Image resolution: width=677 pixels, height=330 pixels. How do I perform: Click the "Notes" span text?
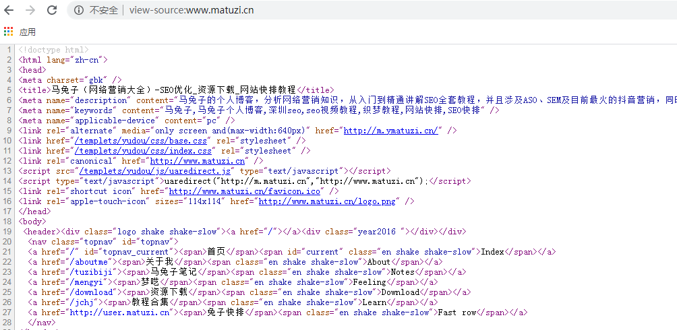(x=403, y=272)
